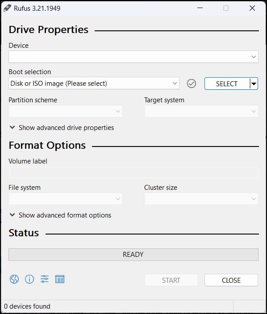Click the Rufus USB drive title icon
Screen dimensions: 267x314
tap(7, 8)
